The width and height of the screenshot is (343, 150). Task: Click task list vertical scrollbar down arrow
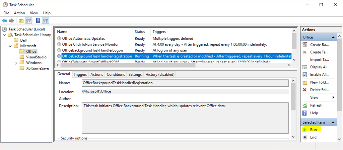coord(294,60)
